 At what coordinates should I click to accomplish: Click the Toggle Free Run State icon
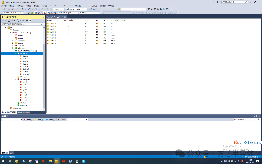pyautogui.click(x=45, y=13)
